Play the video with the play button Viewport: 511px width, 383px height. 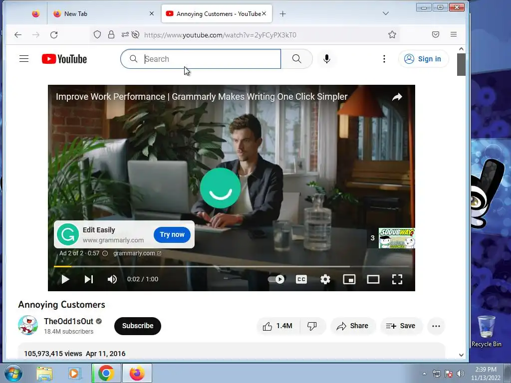65,279
